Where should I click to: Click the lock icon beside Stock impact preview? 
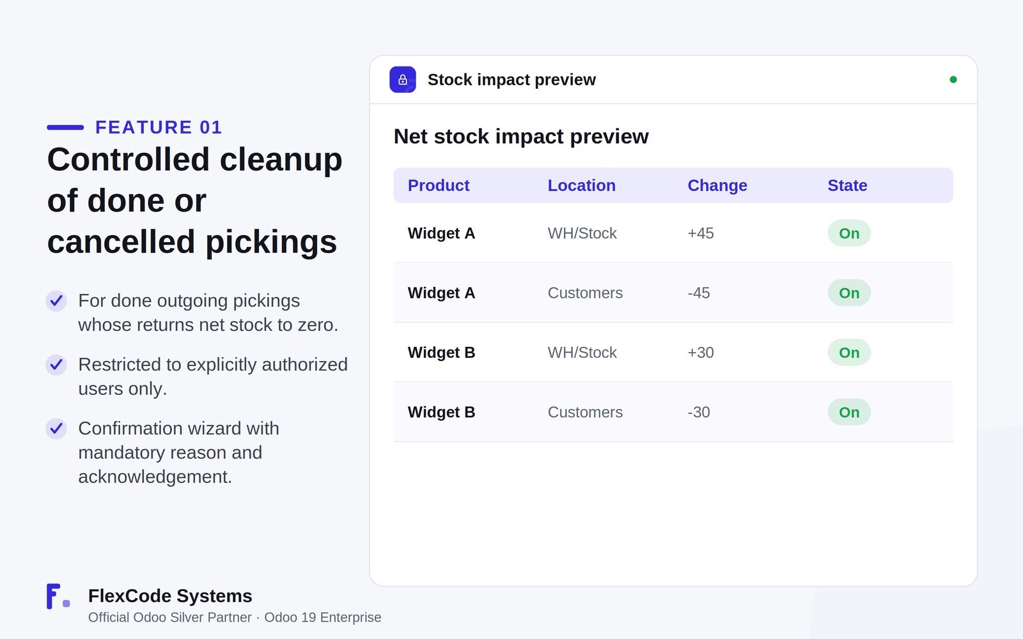coord(403,80)
